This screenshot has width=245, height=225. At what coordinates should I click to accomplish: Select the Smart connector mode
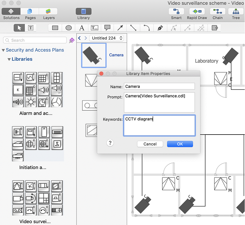(176, 12)
